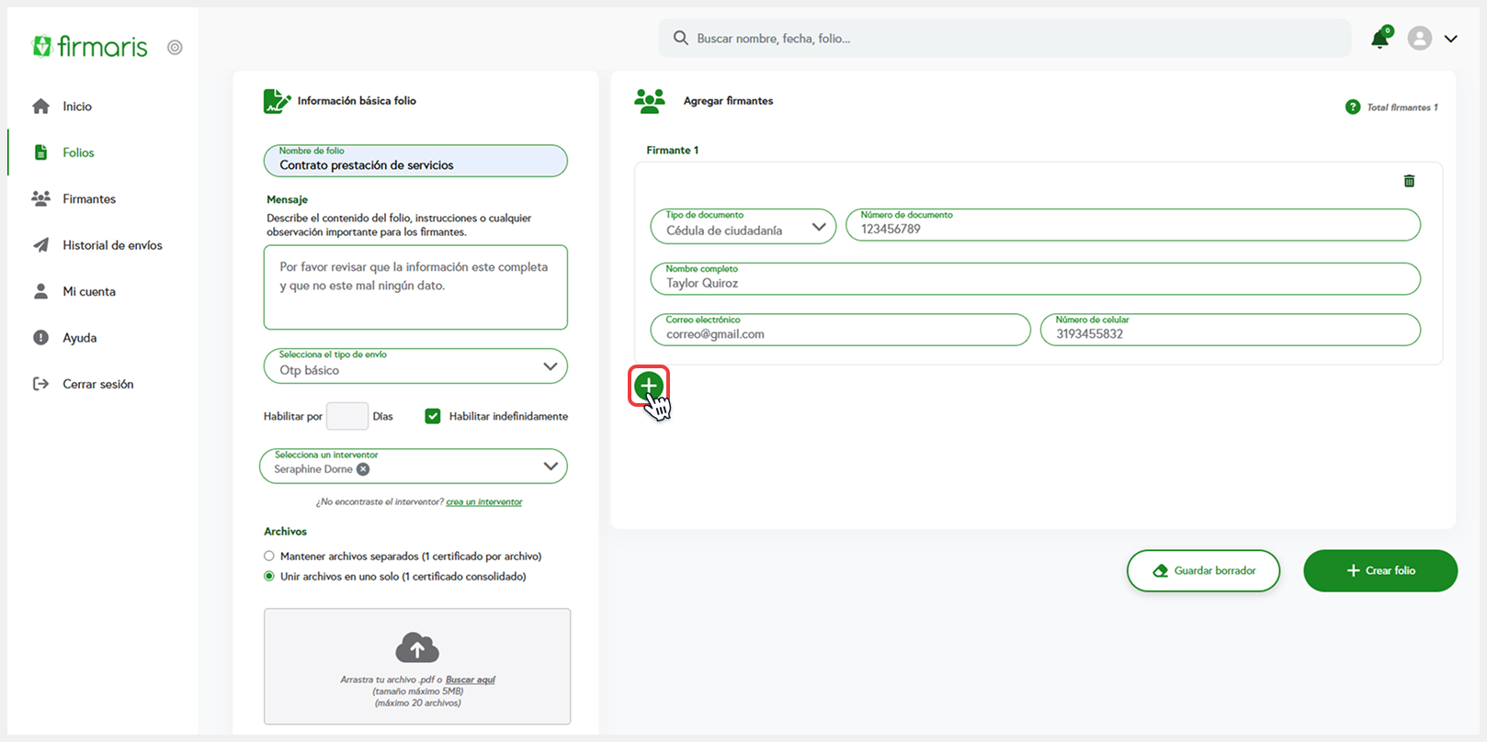Go to Historial de envíos in sidebar
The width and height of the screenshot is (1487, 742).
[x=112, y=245]
